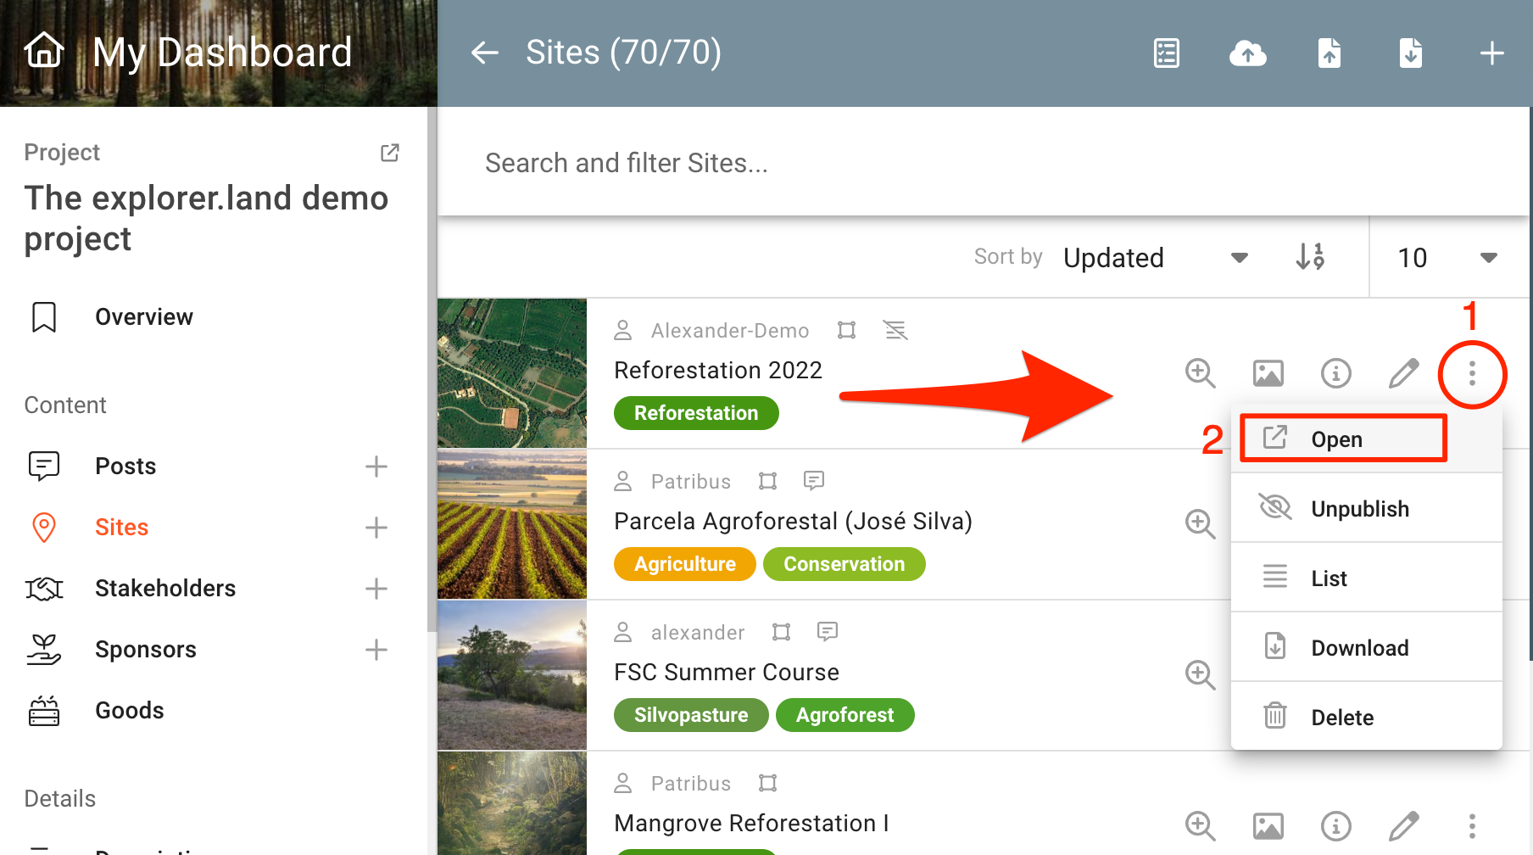Unpublish the site from the context menu
1533x855 pixels.
1359,509
